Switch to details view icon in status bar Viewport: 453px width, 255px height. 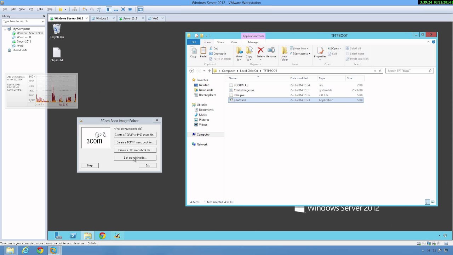point(428,202)
